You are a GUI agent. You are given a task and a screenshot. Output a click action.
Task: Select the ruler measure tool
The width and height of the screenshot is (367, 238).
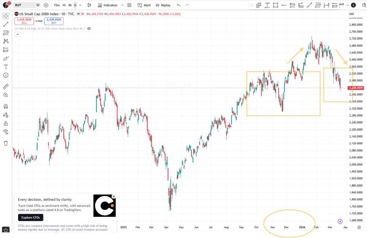pos(6,87)
